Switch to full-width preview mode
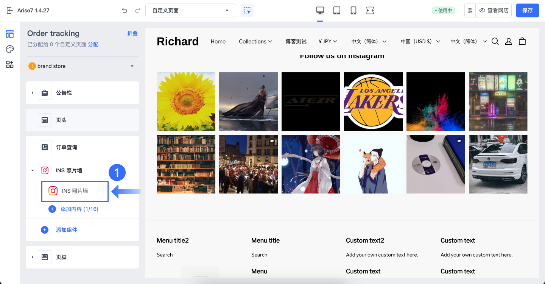Screen dimensions: 545x284 pyautogui.click(x=370, y=11)
